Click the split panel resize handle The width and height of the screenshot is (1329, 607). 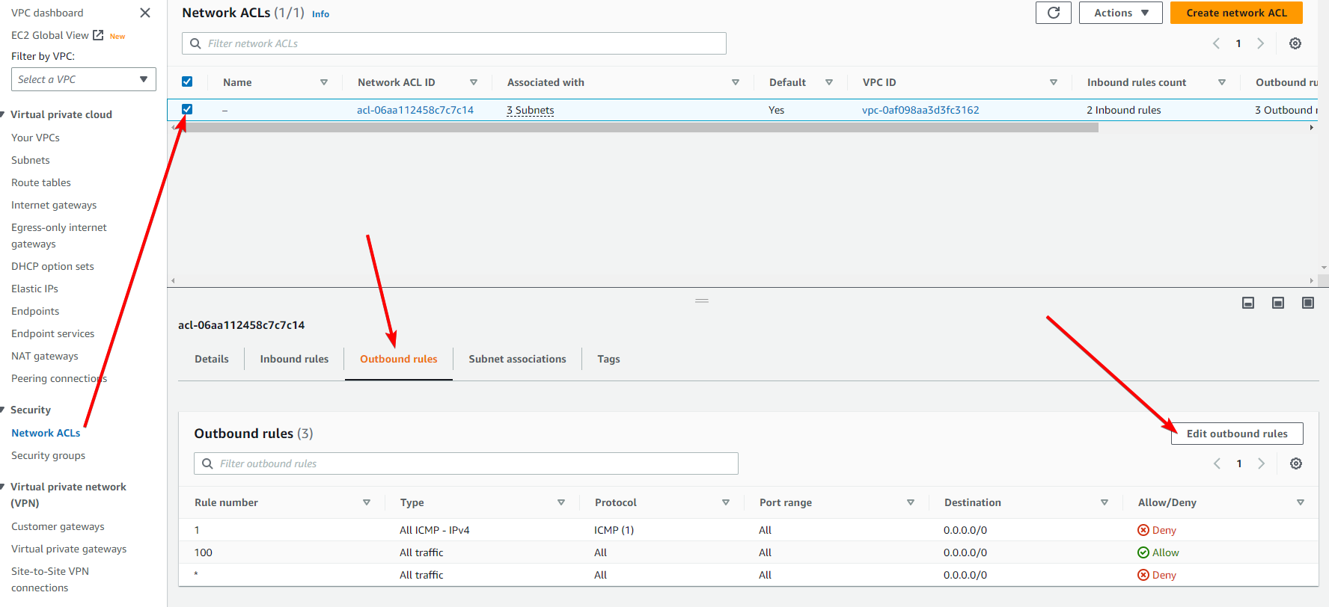702,301
